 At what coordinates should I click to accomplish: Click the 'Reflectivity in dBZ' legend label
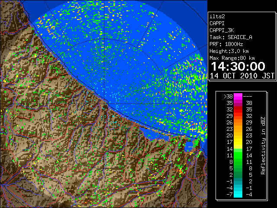[263, 146]
